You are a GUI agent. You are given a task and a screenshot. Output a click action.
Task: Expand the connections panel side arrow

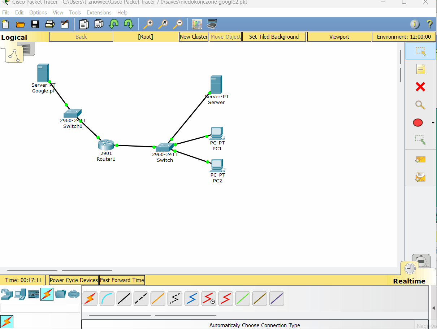point(433,308)
